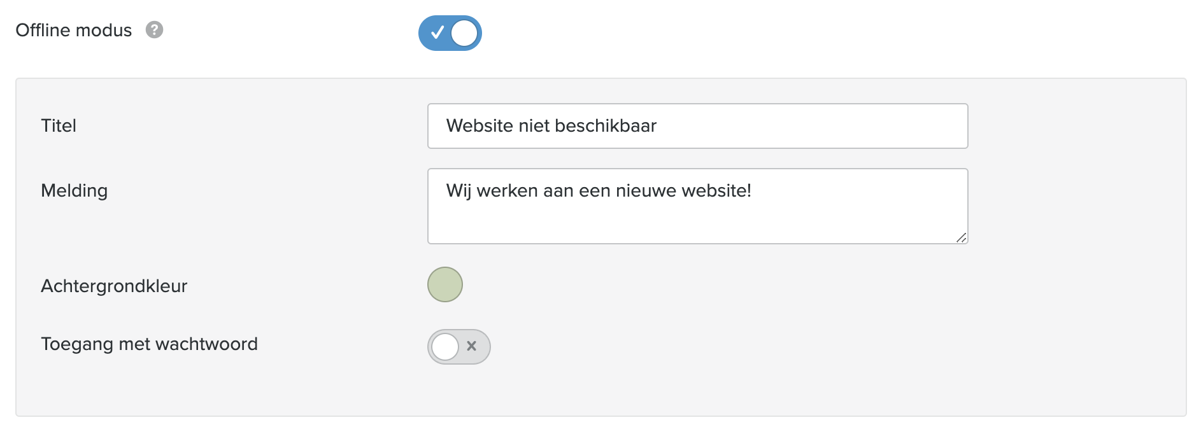Click the white knob of the Offline modus toggle
1201x434 pixels.
point(464,33)
